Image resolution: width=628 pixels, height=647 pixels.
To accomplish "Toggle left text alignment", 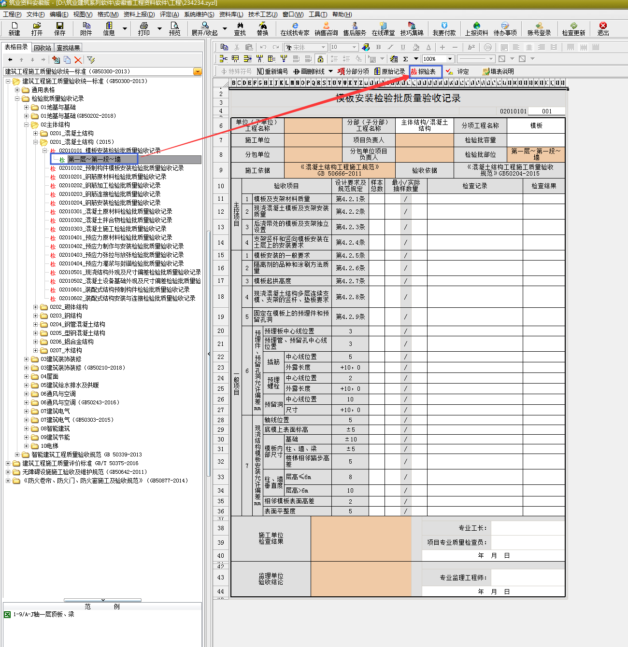I will (x=516, y=47).
